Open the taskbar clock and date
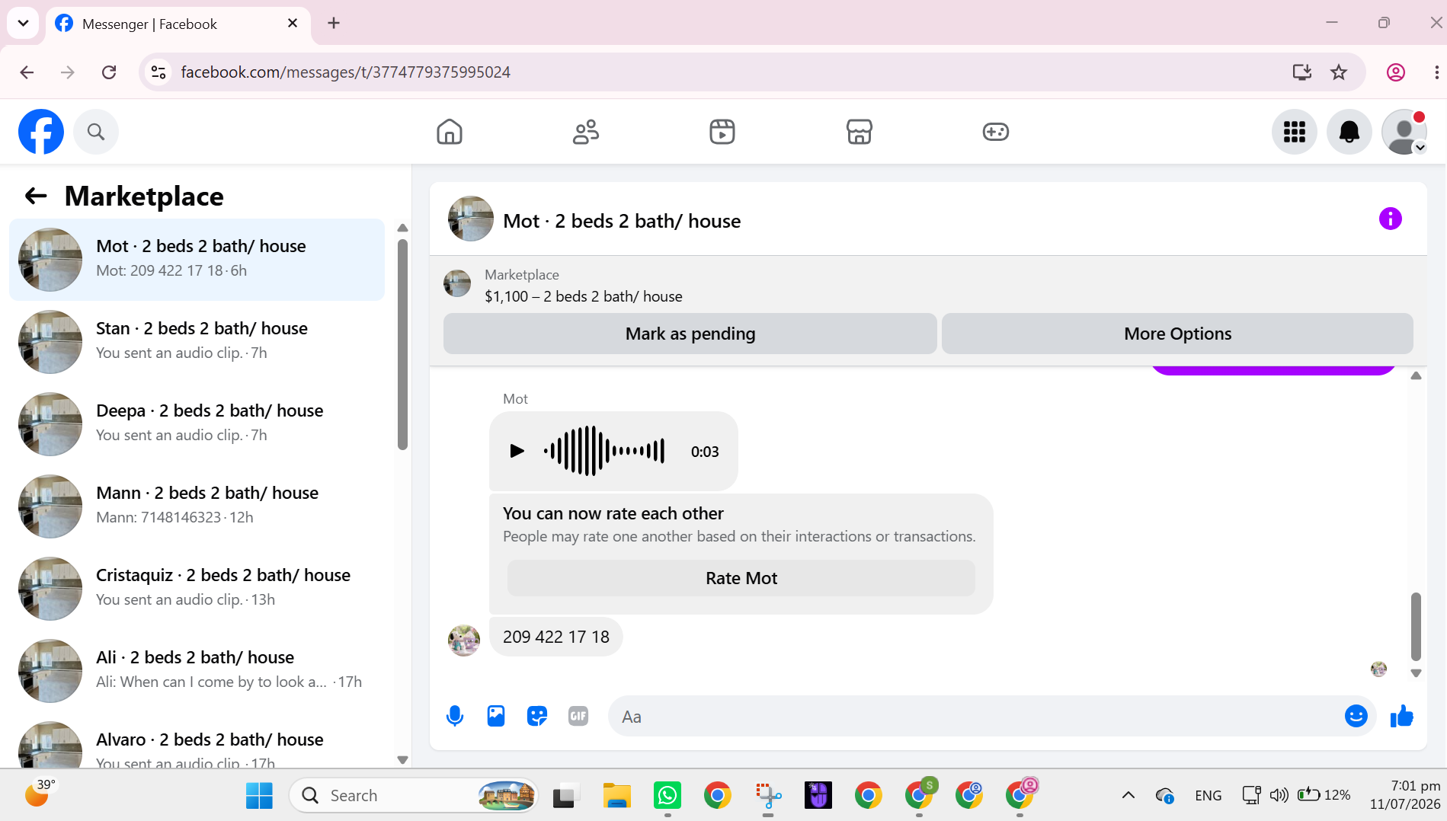Image resolution: width=1447 pixels, height=821 pixels. point(1405,795)
